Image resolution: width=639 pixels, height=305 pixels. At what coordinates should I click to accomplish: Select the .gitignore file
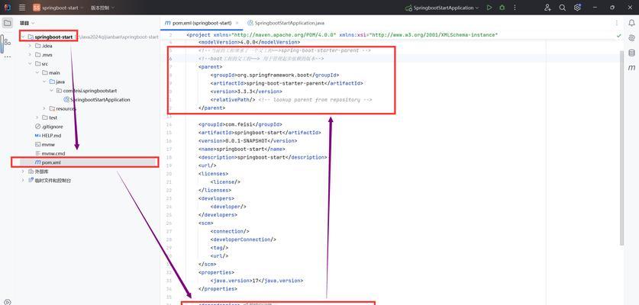[49, 127]
